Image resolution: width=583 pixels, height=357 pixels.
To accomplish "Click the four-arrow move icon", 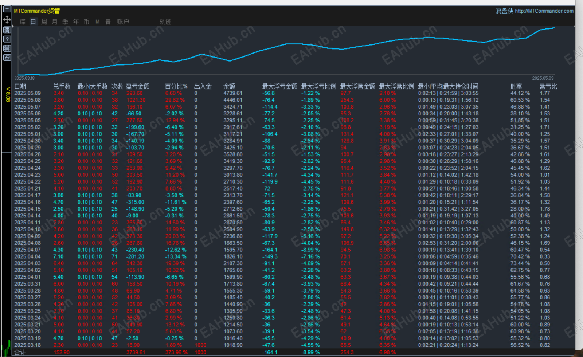I will coord(7,20).
